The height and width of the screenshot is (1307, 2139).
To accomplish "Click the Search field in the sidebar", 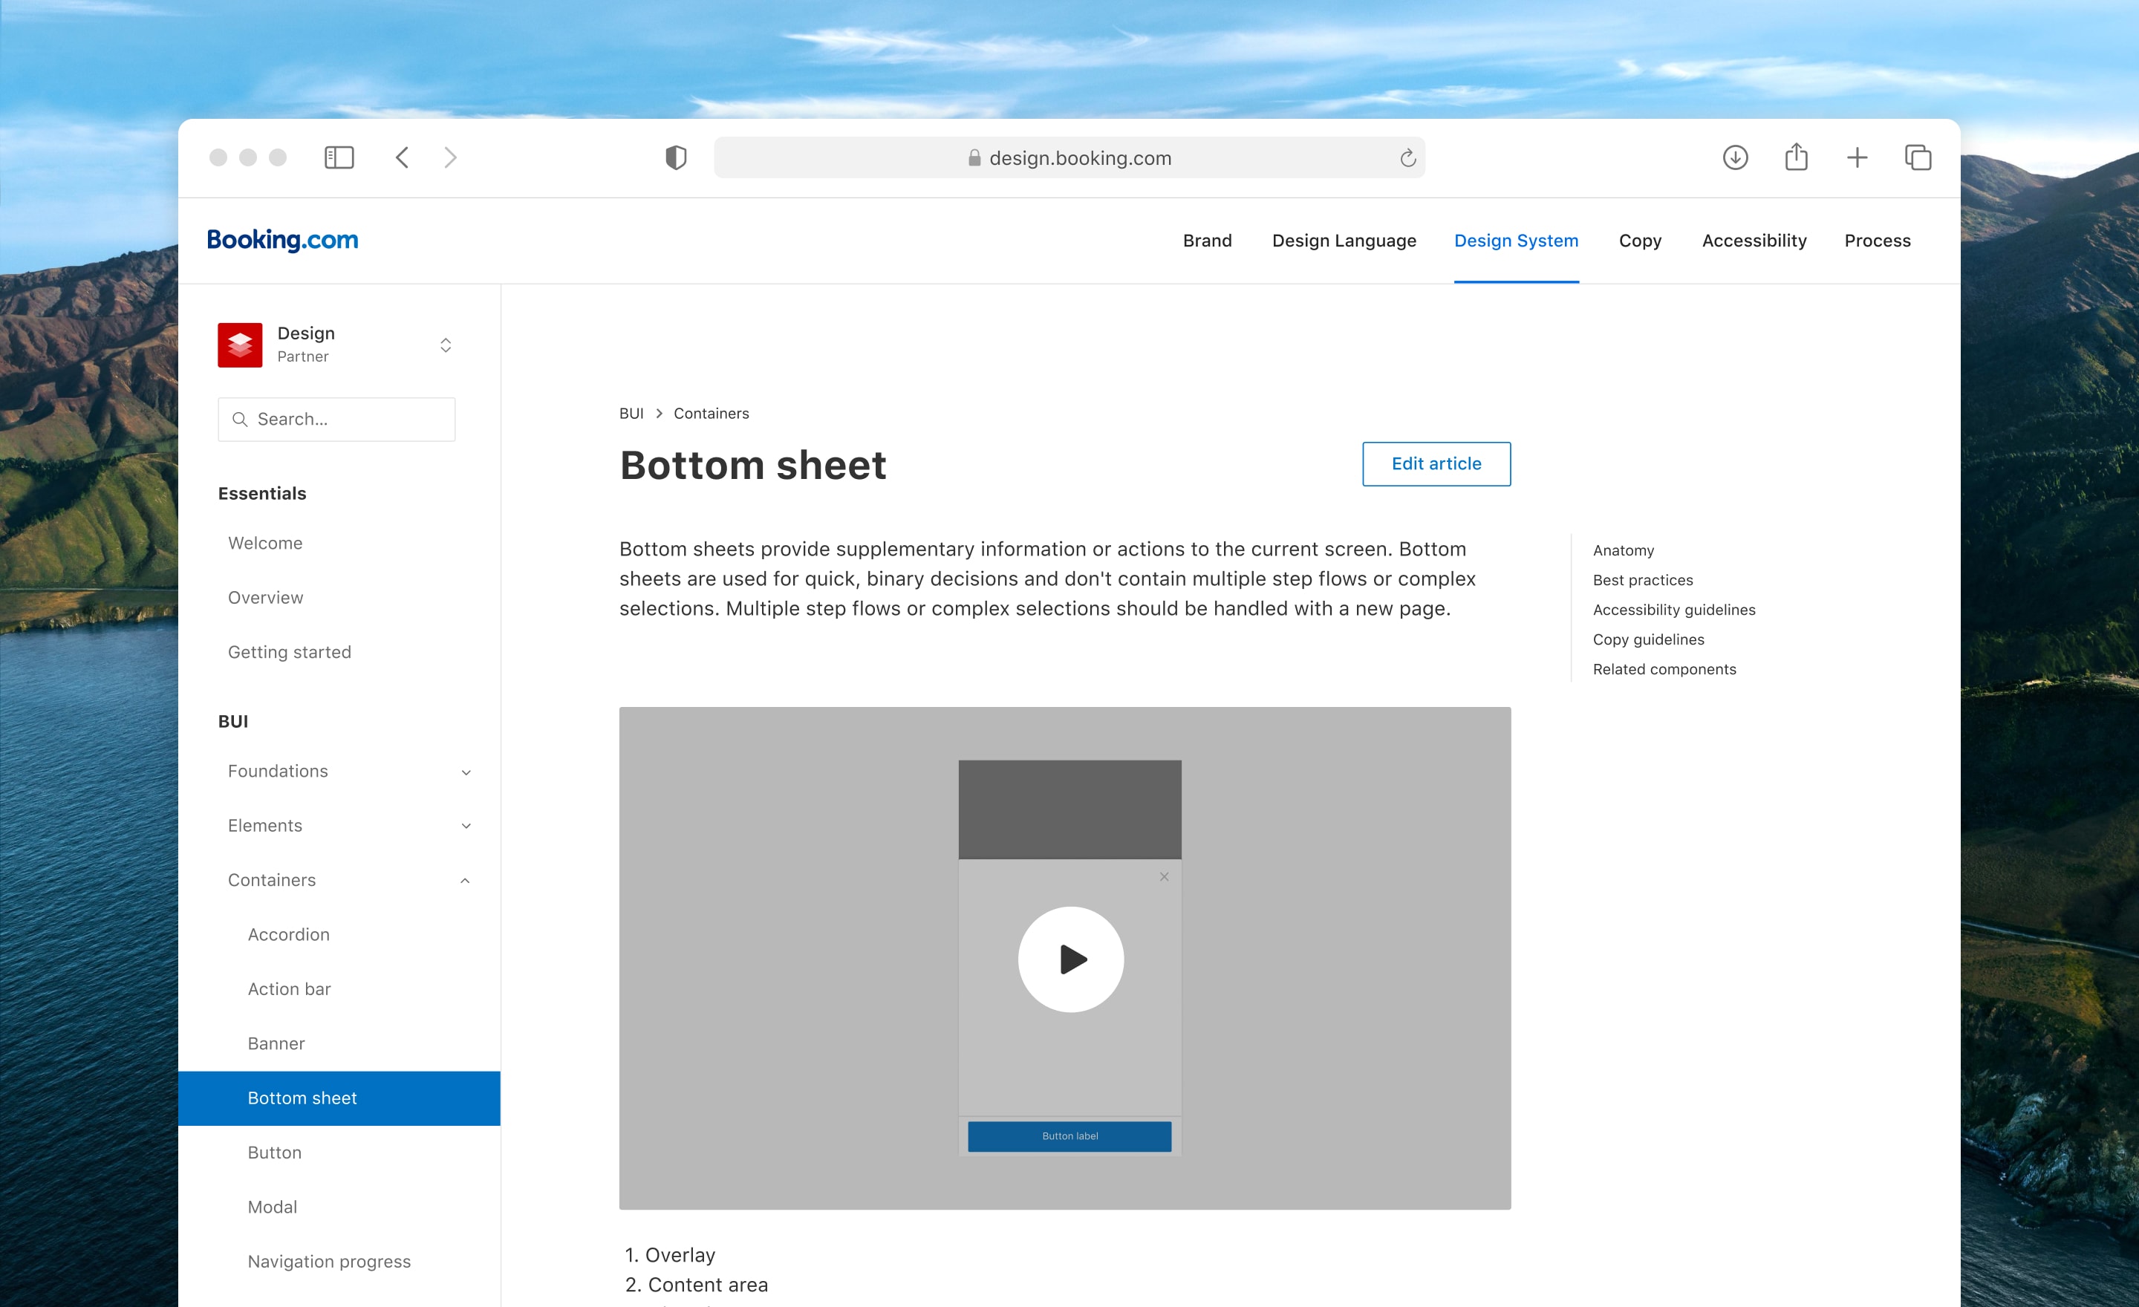I will [x=337, y=419].
